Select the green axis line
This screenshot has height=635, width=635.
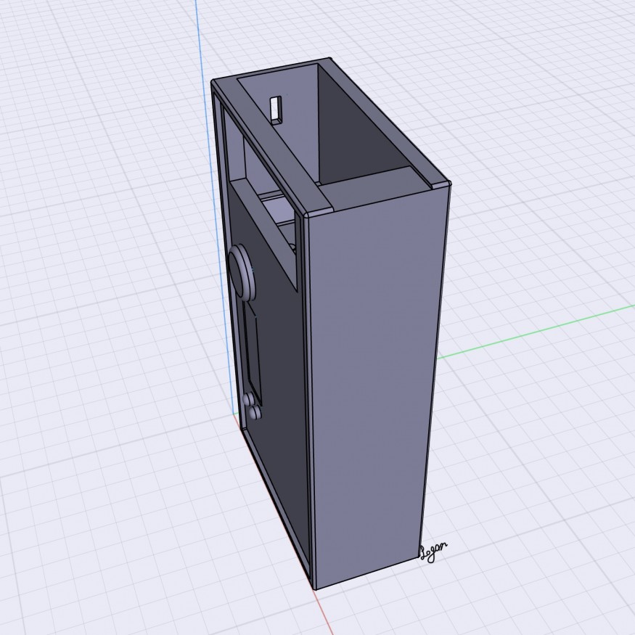coord(537,330)
